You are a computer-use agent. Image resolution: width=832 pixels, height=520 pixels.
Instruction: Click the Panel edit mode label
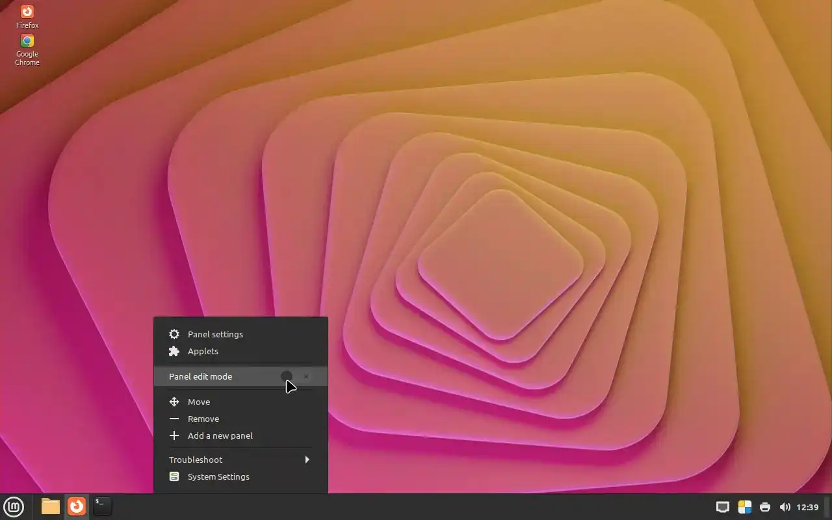coord(200,376)
